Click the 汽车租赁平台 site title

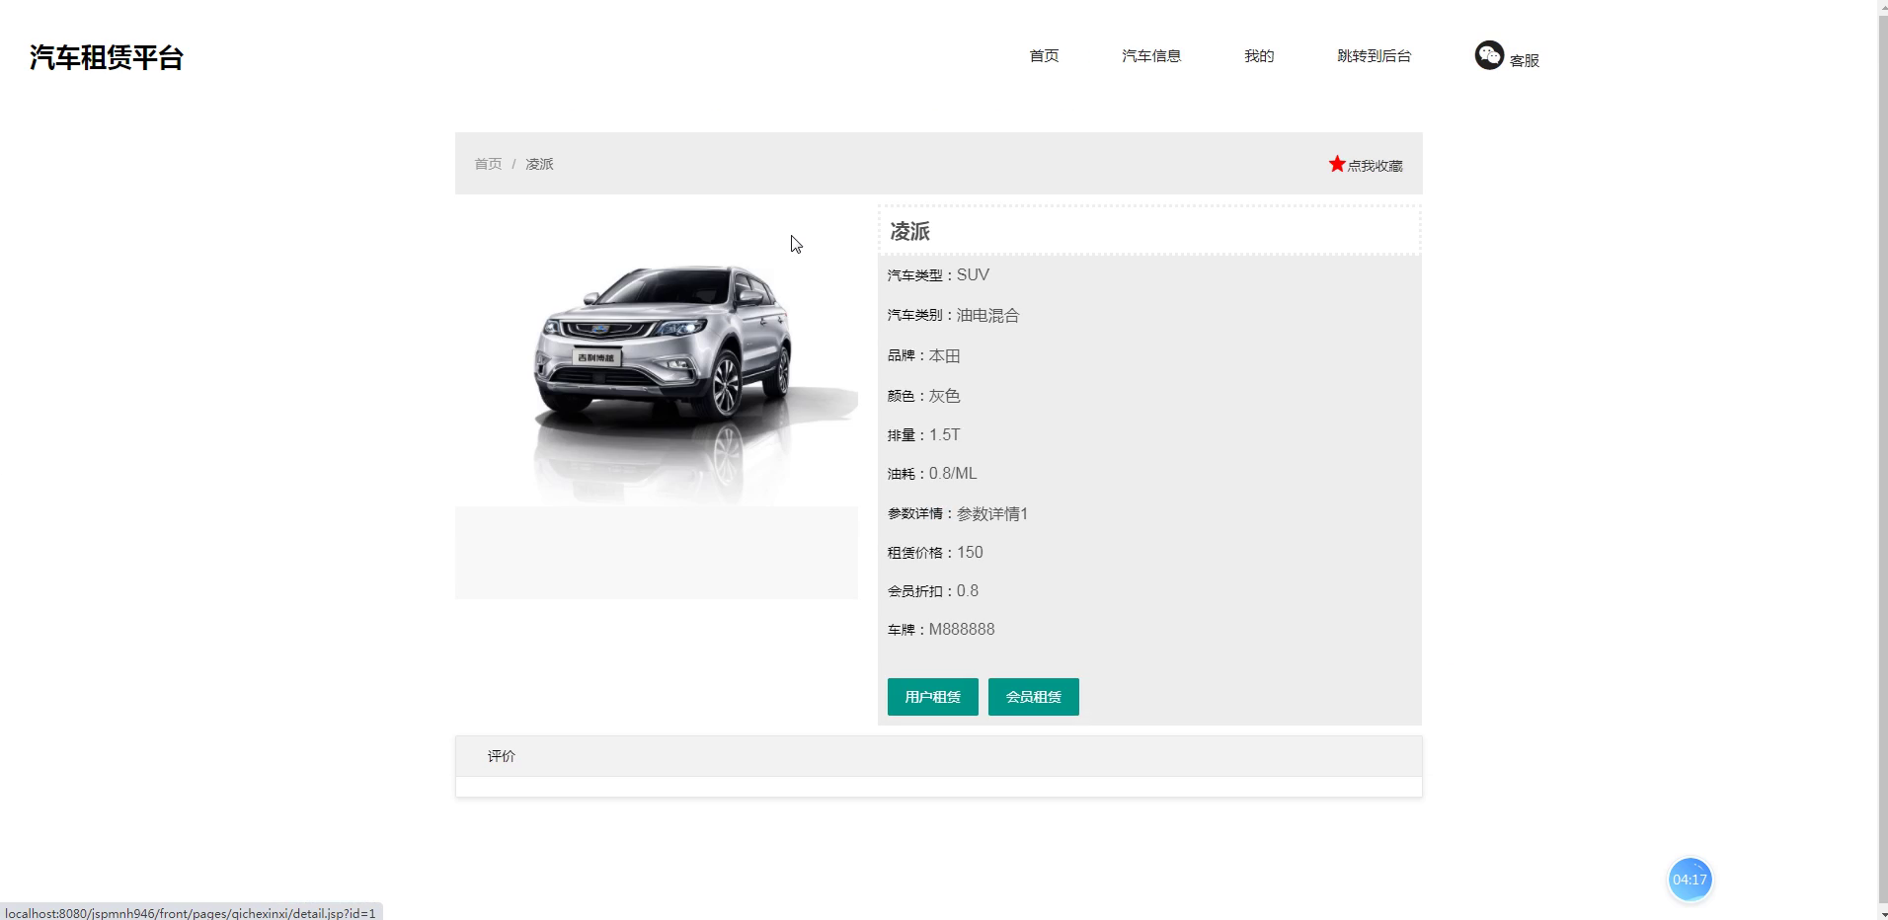[x=107, y=57]
